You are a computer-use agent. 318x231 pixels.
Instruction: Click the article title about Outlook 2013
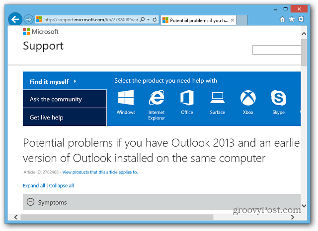tap(161, 151)
